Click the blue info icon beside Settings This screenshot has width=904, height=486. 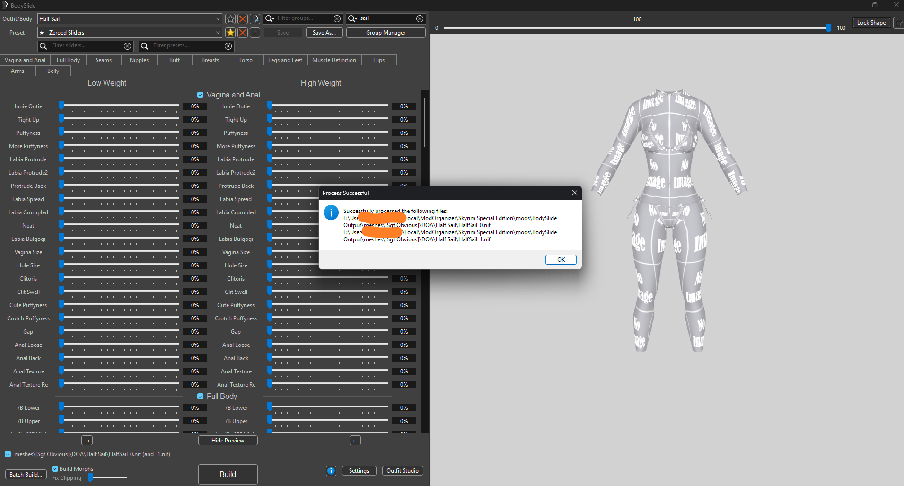point(331,471)
